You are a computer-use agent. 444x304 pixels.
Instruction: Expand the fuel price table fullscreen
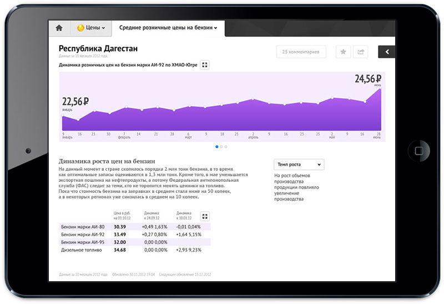click(x=205, y=216)
